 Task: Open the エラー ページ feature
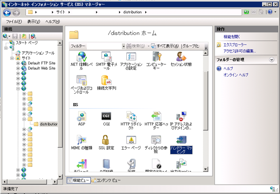[131, 142]
